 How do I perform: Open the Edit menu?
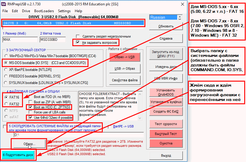click(15, 11)
